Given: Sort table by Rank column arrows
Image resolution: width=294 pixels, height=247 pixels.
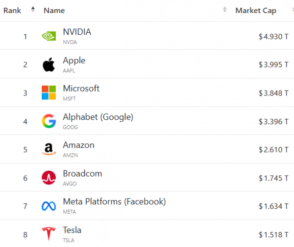Looking at the screenshot, I should [x=33, y=9].
